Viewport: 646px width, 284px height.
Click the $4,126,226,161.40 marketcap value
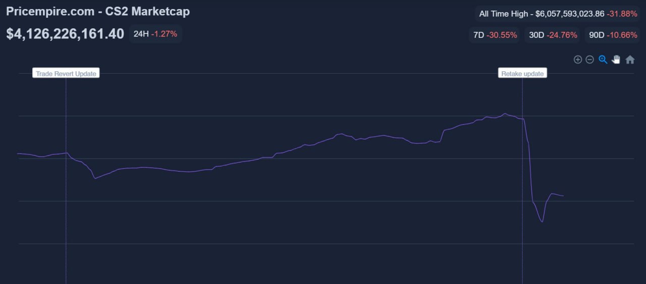[x=65, y=34]
